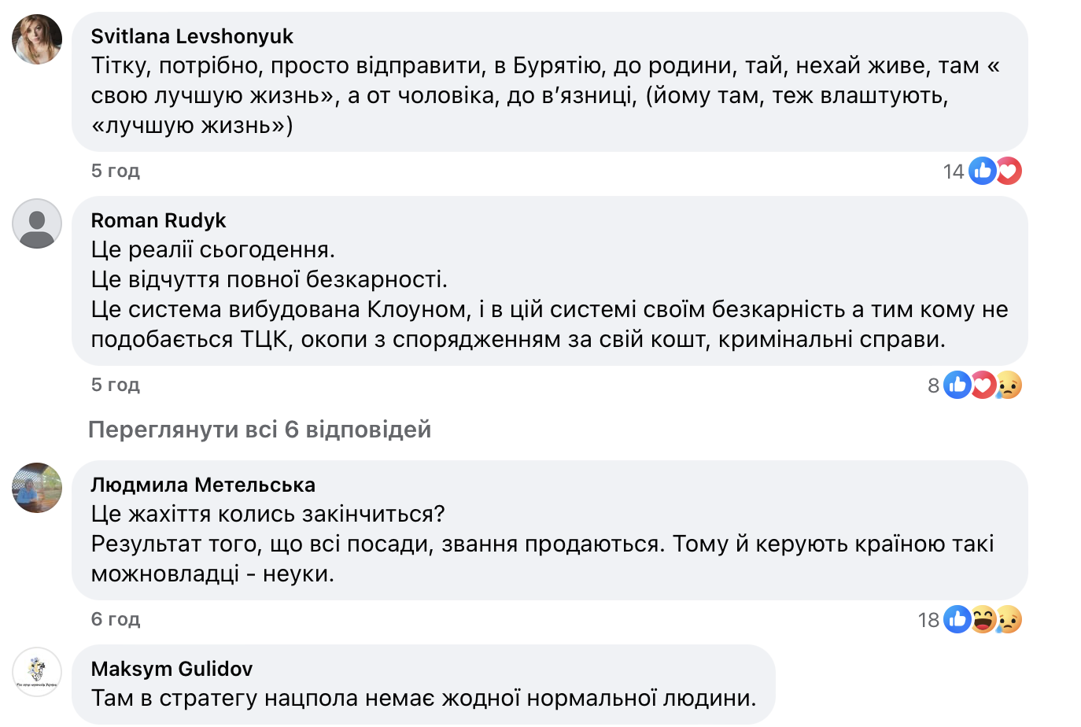
Task: Click heart reaction on Svitlana Levshonyuk's comment
Action: (x=1009, y=171)
